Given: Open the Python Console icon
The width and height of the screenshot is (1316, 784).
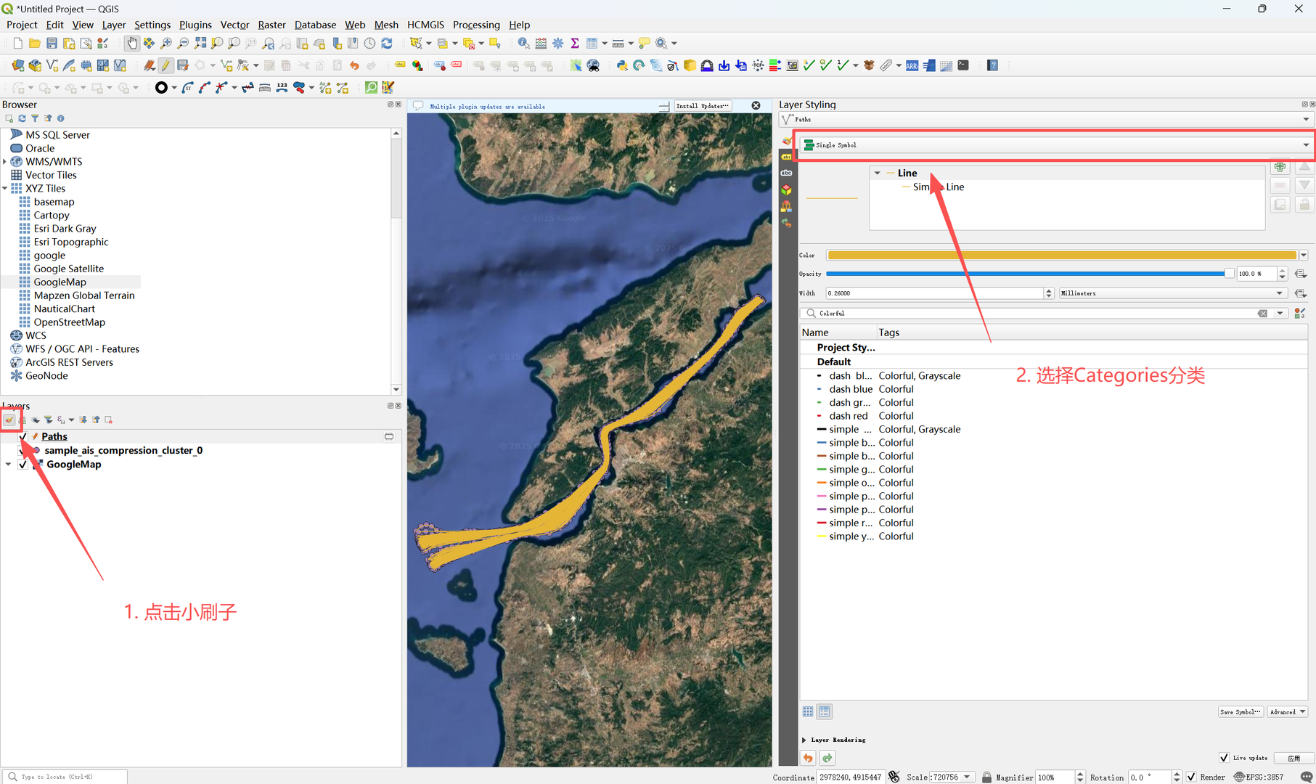Looking at the screenshot, I should tap(622, 65).
